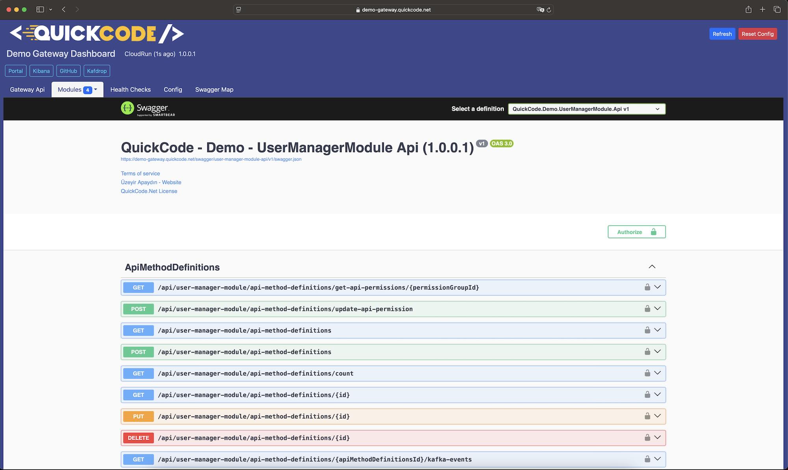Open the reader/page menu icon in address bar
The width and height of the screenshot is (788, 470).
pos(238,9)
